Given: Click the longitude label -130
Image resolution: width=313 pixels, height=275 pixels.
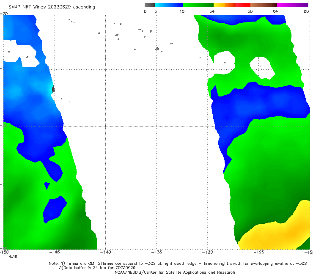Looking at the screenshot, I should pos(208,252).
